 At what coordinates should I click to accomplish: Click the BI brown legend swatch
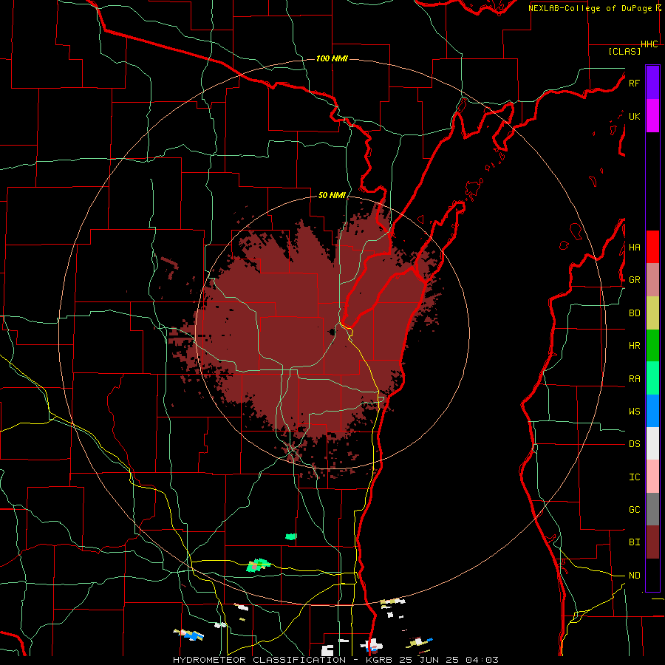point(652,542)
